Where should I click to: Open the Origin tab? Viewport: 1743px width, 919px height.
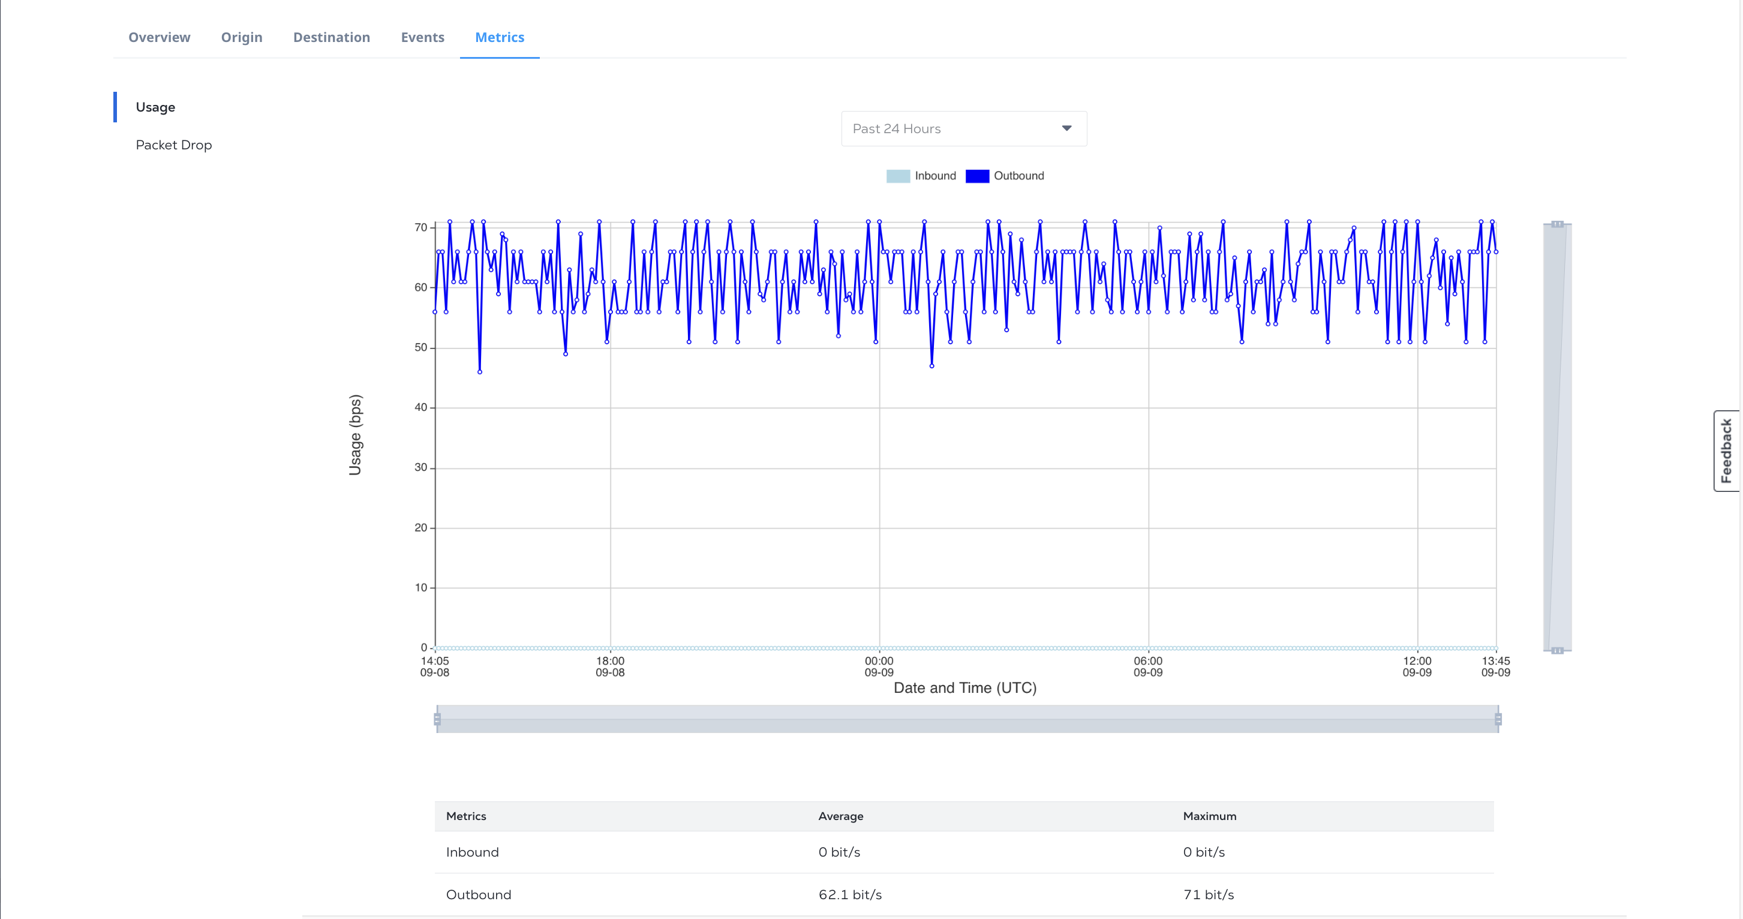242,37
